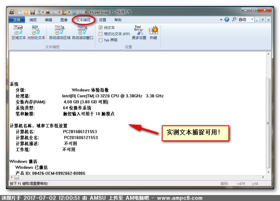Click the status bar y:58 coordinate
Viewport: 280px width, 201px height.
pyautogui.click(x=255, y=184)
